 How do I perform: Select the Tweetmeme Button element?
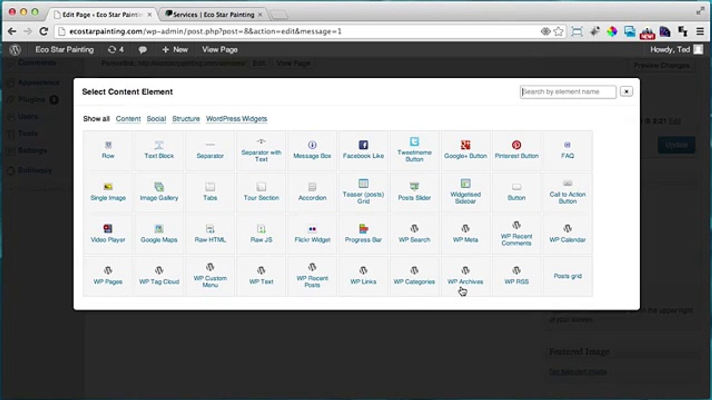tap(414, 151)
